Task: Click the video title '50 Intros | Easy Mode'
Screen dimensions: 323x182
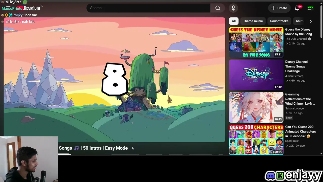Action: (x=105, y=148)
